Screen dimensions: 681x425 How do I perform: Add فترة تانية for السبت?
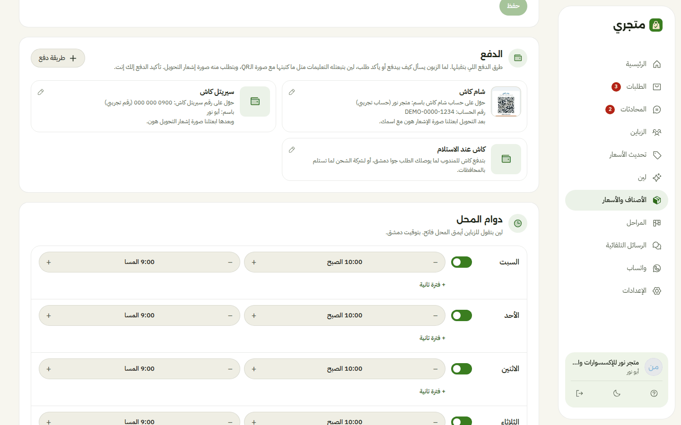click(432, 285)
